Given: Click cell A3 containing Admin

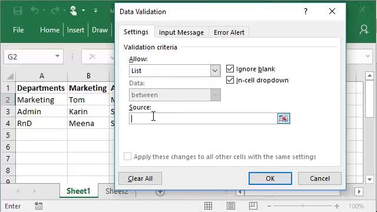Looking at the screenshot, I should 41,111.
